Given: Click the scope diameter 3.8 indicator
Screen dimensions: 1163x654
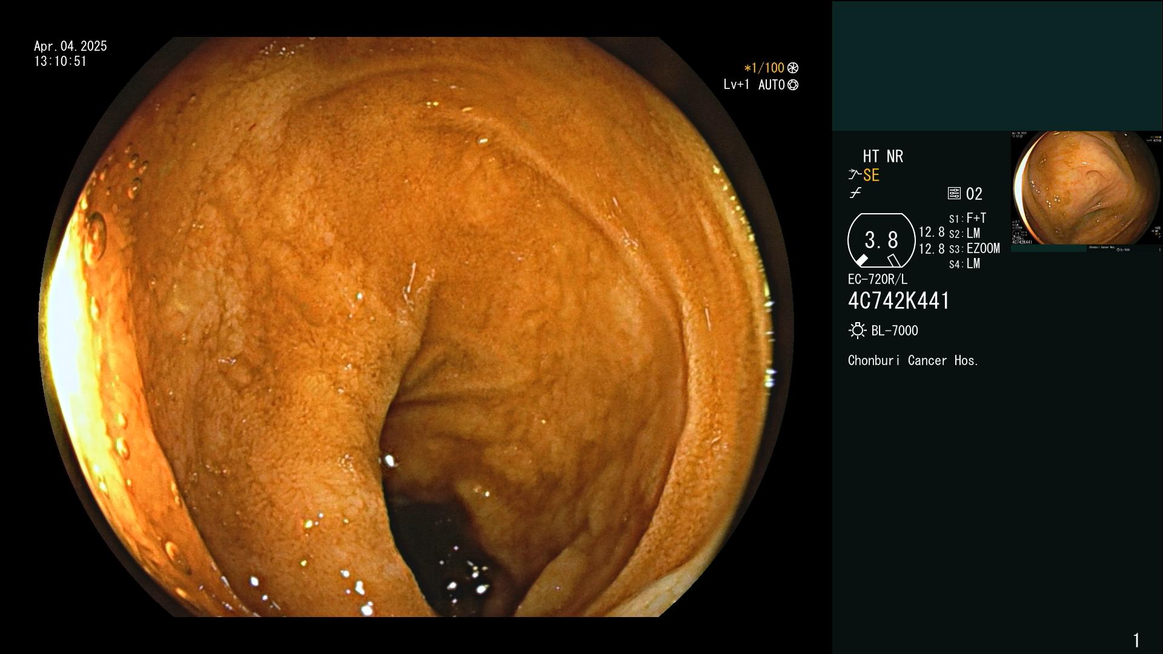Looking at the screenshot, I should (881, 240).
